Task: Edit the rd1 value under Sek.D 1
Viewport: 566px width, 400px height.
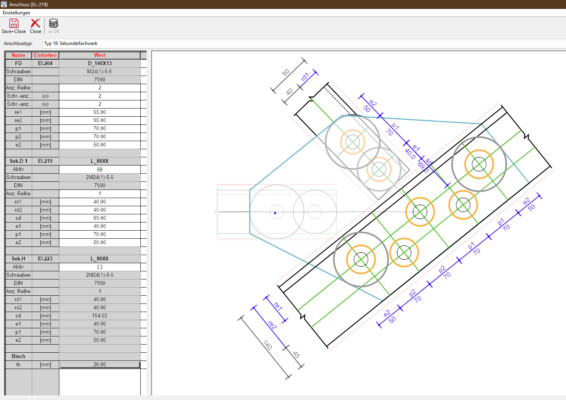Action: pos(100,202)
